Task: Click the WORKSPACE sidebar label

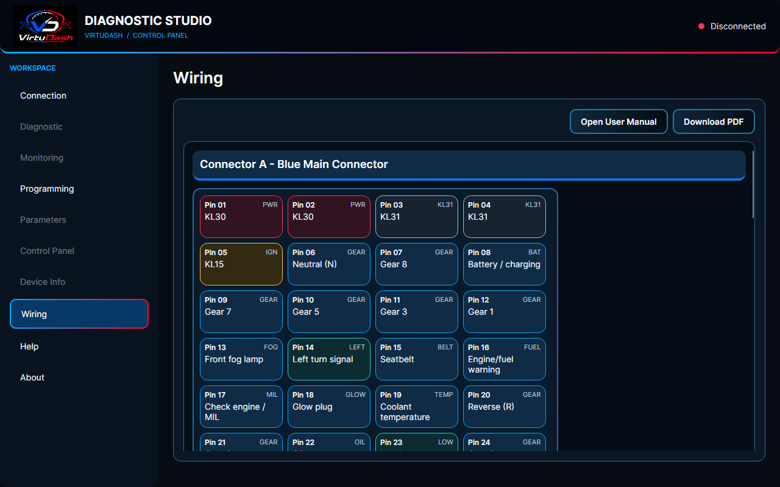Action: tap(33, 68)
